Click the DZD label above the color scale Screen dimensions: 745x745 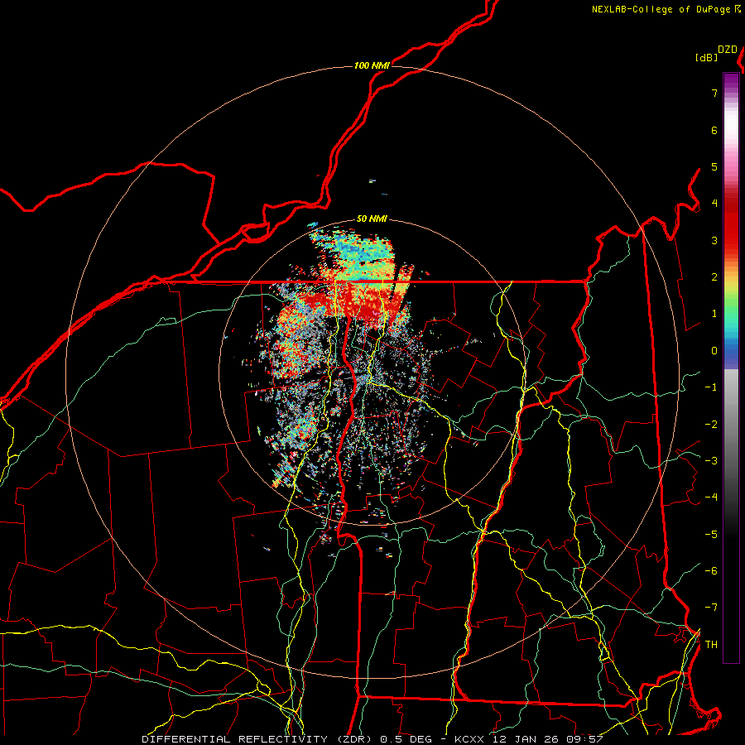coord(728,50)
